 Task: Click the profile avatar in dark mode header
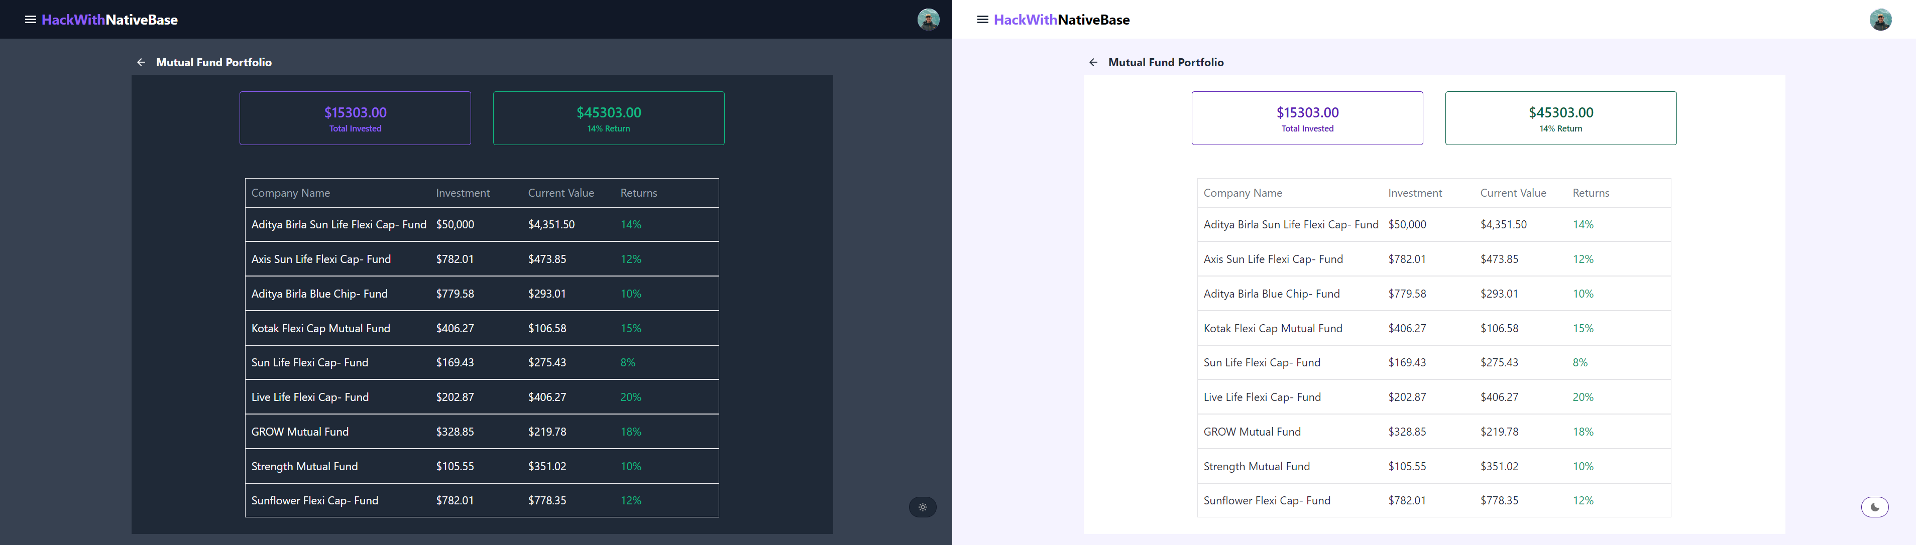(x=927, y=20)
